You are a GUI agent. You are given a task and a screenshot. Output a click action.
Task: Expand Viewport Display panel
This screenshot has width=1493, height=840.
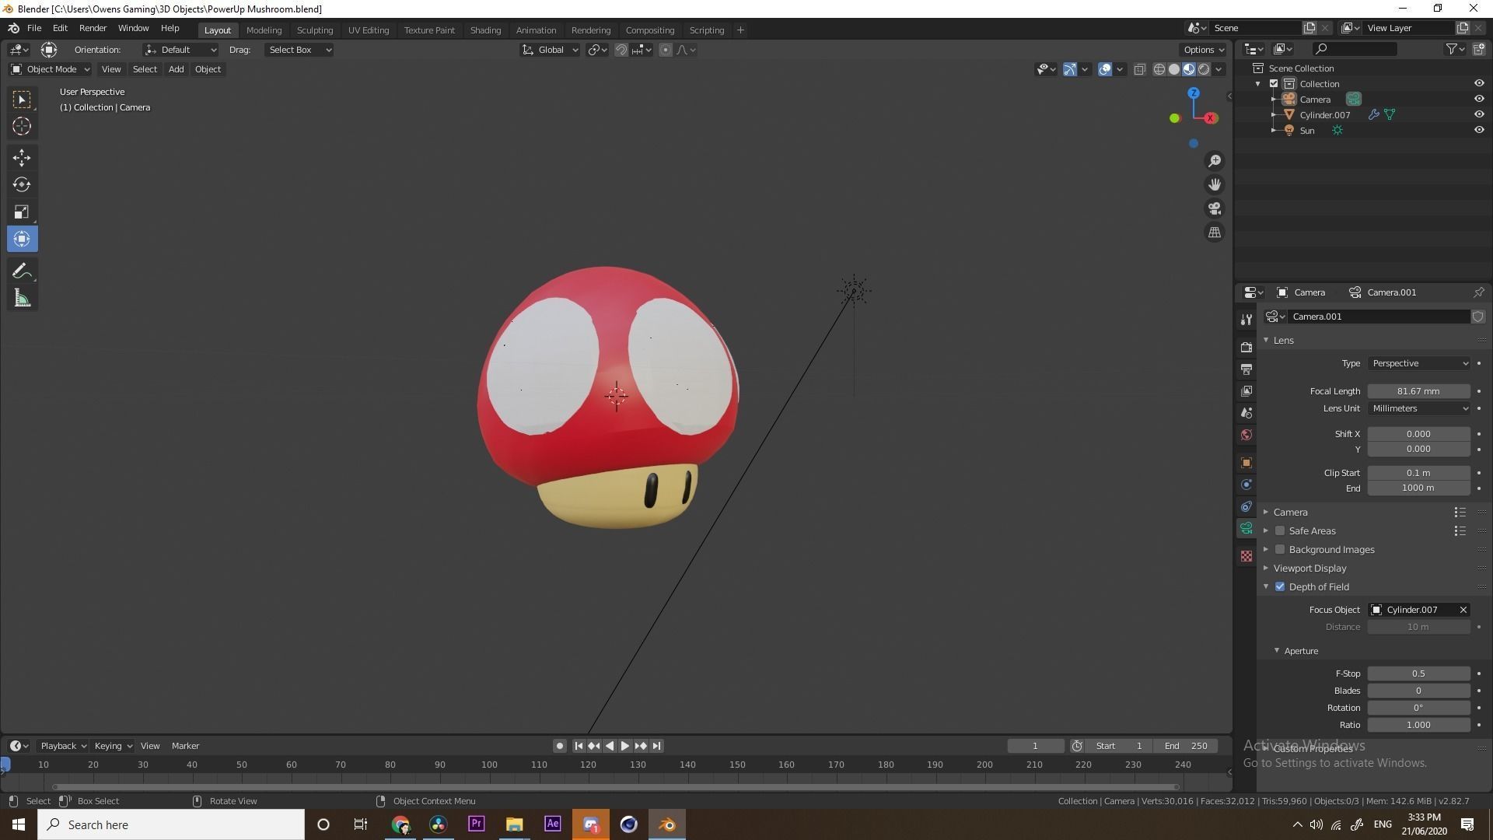click(1309, 568)
